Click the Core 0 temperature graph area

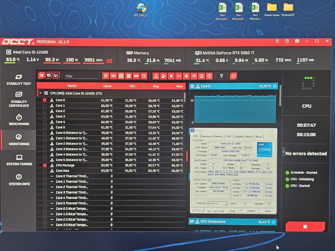[x=235, y=109]
